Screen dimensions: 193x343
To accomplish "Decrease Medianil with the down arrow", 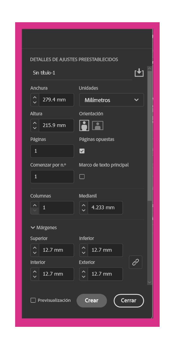I will tap(83, 211).
